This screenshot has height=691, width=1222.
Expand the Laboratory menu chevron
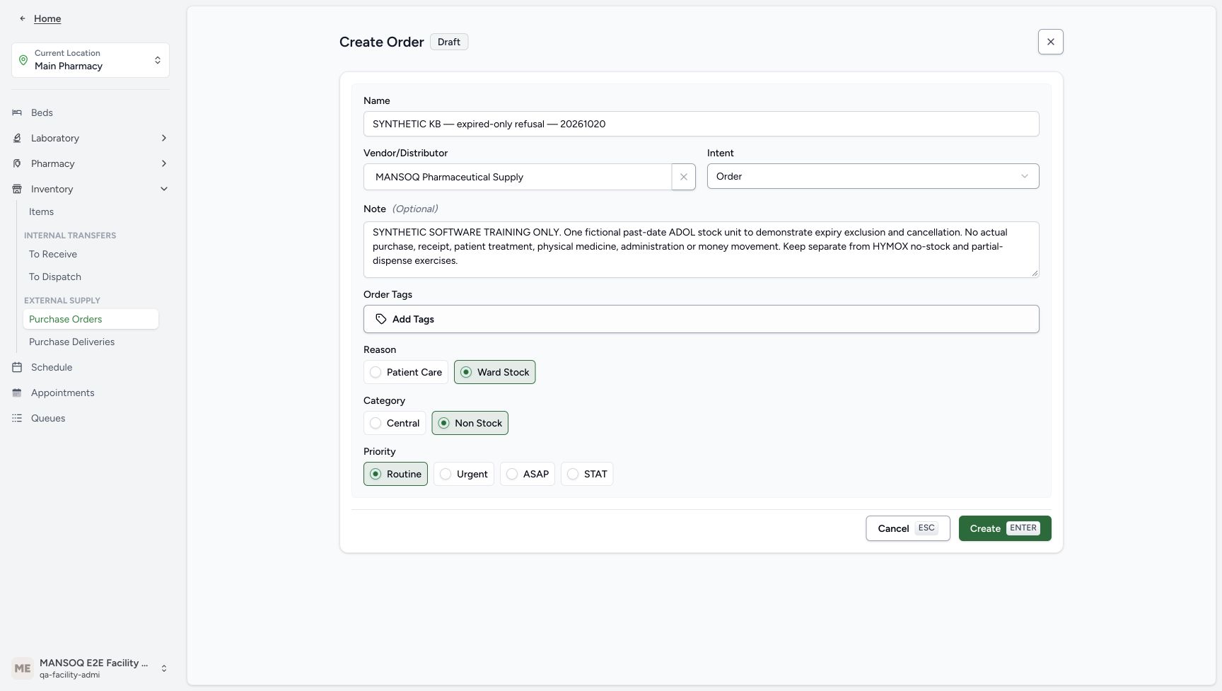point(164,138)
